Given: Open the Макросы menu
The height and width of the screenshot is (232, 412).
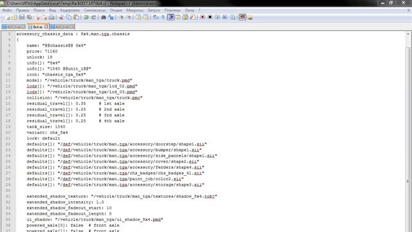Looking at the screenshot, I should (x=135, y=10).
